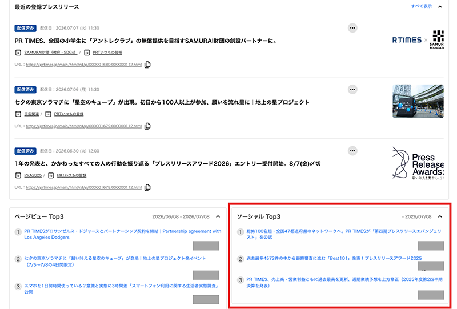Collapse the ページビュー Top3 panel
The image size is (457, 309).
pos(218,216)
